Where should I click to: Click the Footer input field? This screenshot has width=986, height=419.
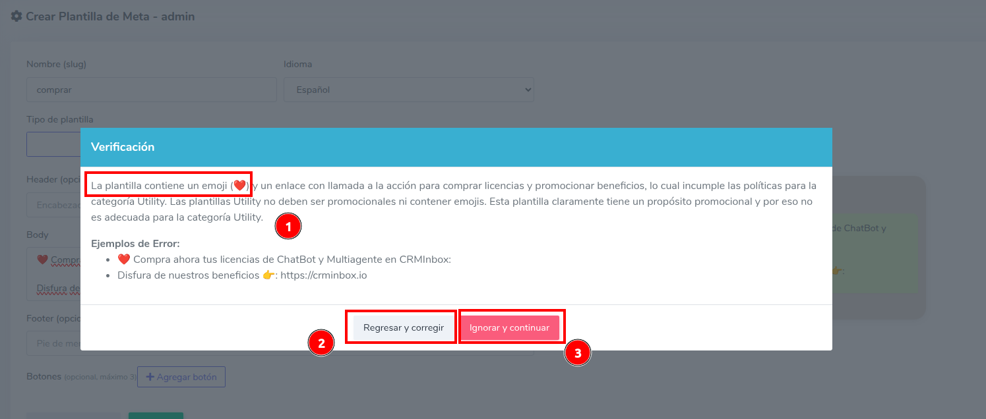(x=53, y=343)
